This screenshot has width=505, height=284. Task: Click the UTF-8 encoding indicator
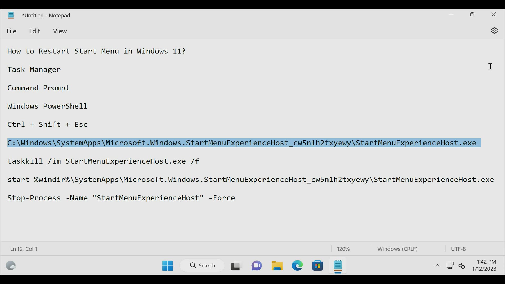pyautogui.click(x=459, y=249)
